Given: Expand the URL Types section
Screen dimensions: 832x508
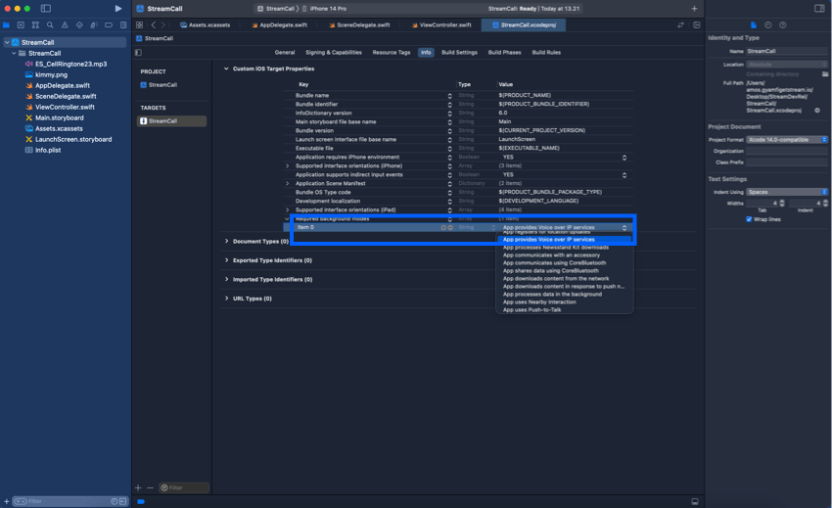Looking at the screenshot, I should [x=227, y=299].
